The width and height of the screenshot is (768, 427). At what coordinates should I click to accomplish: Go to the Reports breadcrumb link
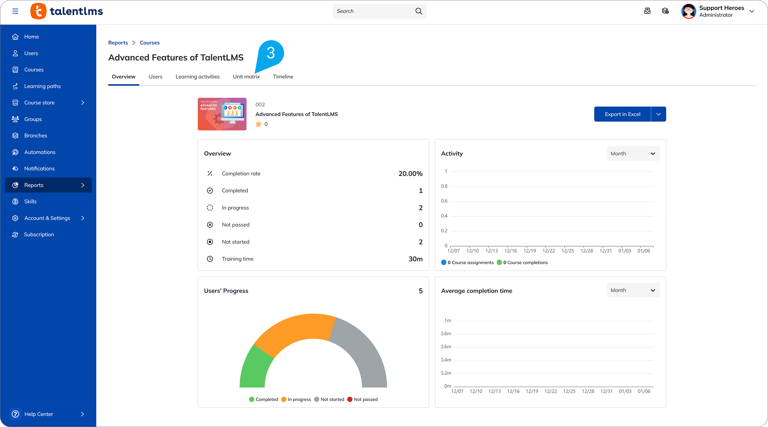click(x=118, y=43)
